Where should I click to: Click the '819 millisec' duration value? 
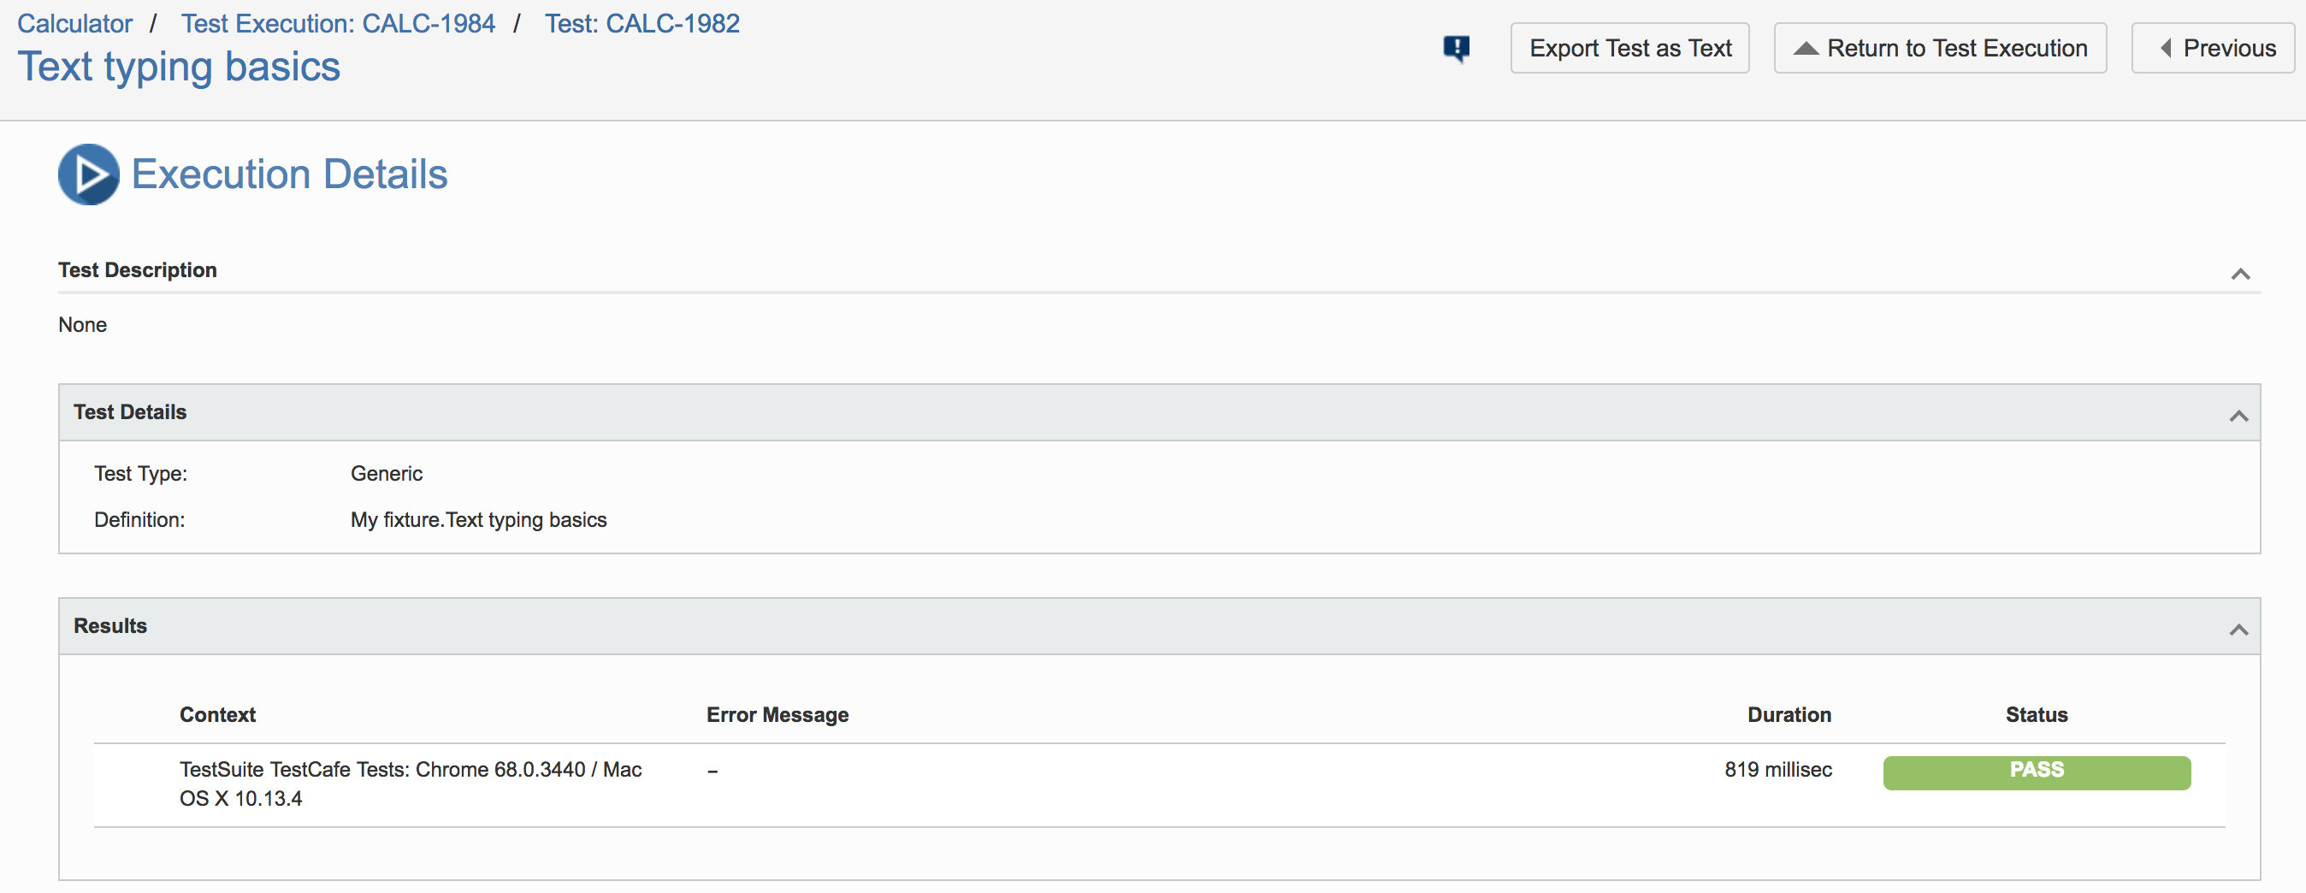1778,770
